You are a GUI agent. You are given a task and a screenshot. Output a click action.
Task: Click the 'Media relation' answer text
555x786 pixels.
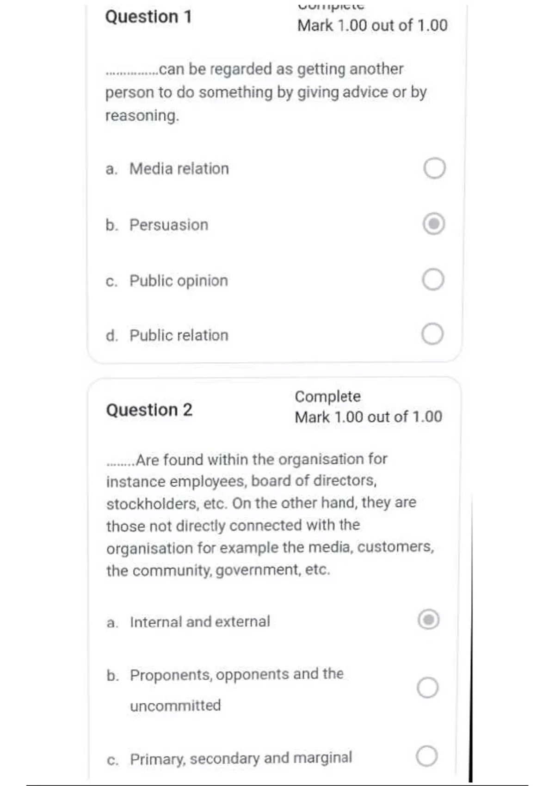pyautogui.click(x=179, y=169)
